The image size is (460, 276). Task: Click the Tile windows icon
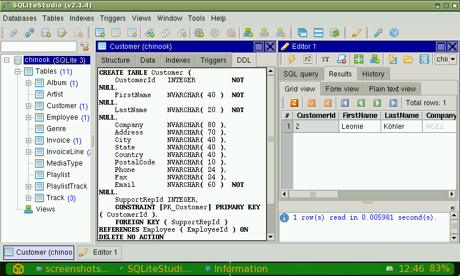tap(319, 33)
